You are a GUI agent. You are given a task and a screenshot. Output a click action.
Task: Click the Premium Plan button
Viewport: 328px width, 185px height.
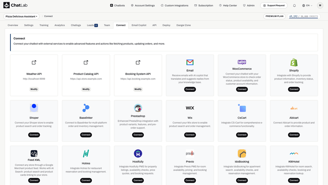coord(275,16)
